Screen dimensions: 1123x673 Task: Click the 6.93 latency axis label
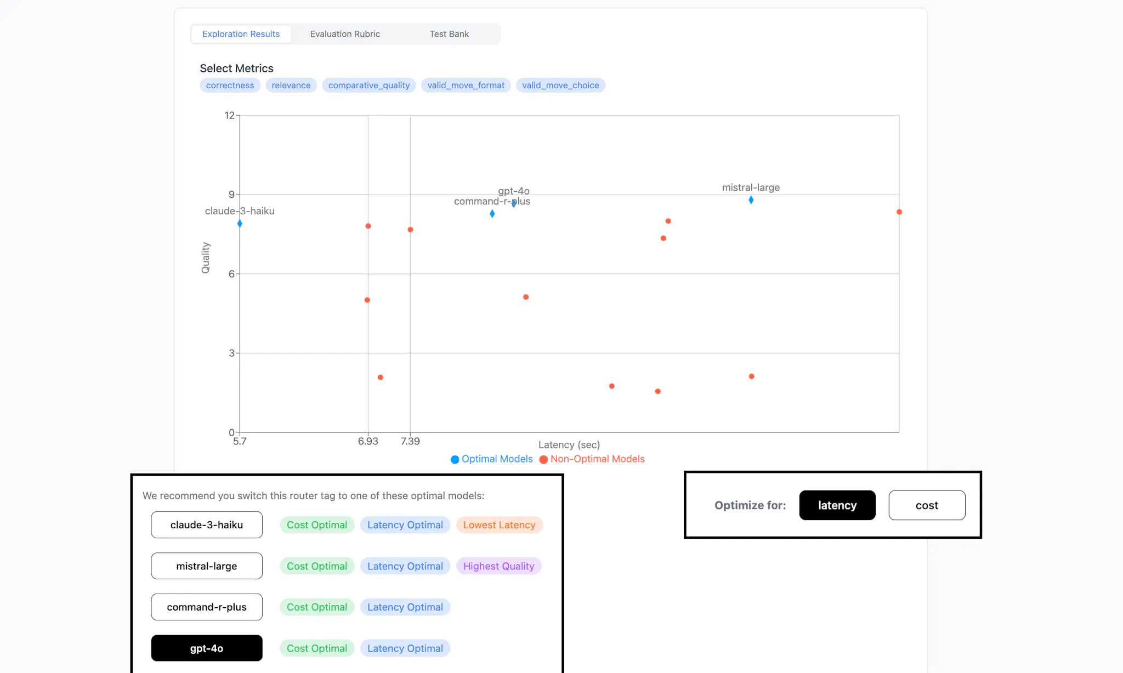pos(368,441)
